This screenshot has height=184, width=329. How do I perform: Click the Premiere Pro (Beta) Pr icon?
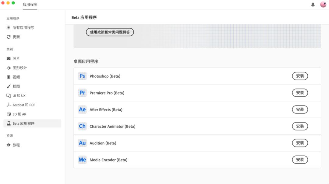(x=82, y=93)
